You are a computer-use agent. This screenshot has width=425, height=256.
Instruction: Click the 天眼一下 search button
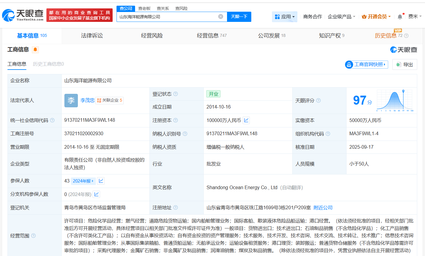(x=239, y=17)
